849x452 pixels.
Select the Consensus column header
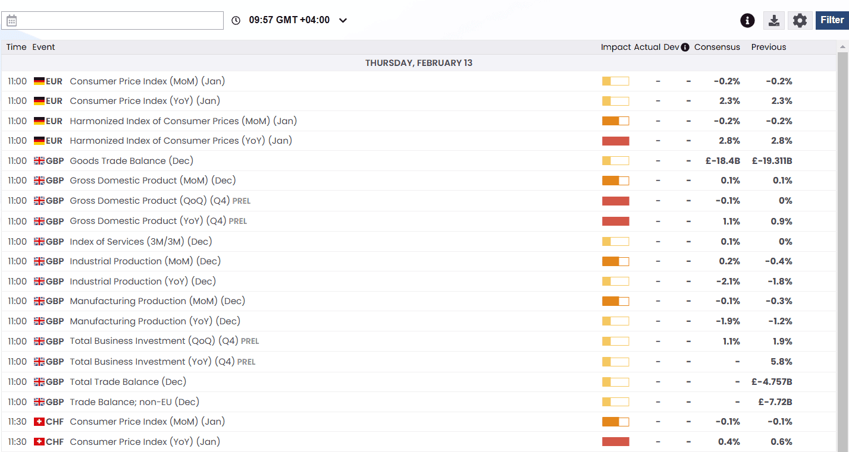[x=717, y=47]
